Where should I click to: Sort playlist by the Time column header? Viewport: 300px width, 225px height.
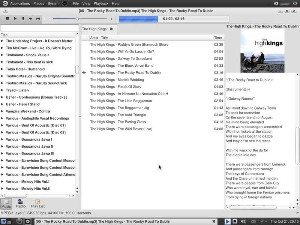(x=219, y=38)
